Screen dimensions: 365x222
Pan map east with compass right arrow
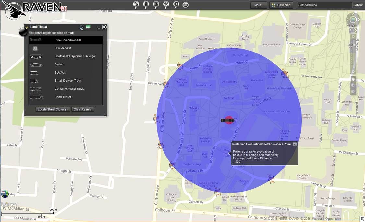359,20
